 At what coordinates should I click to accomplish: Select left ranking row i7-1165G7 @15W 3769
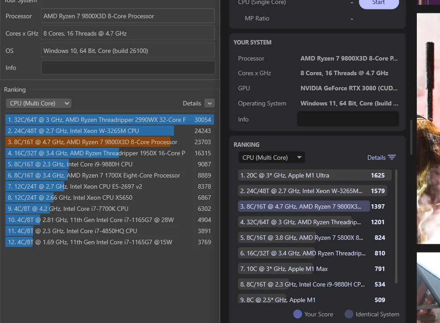pos(109,242)
